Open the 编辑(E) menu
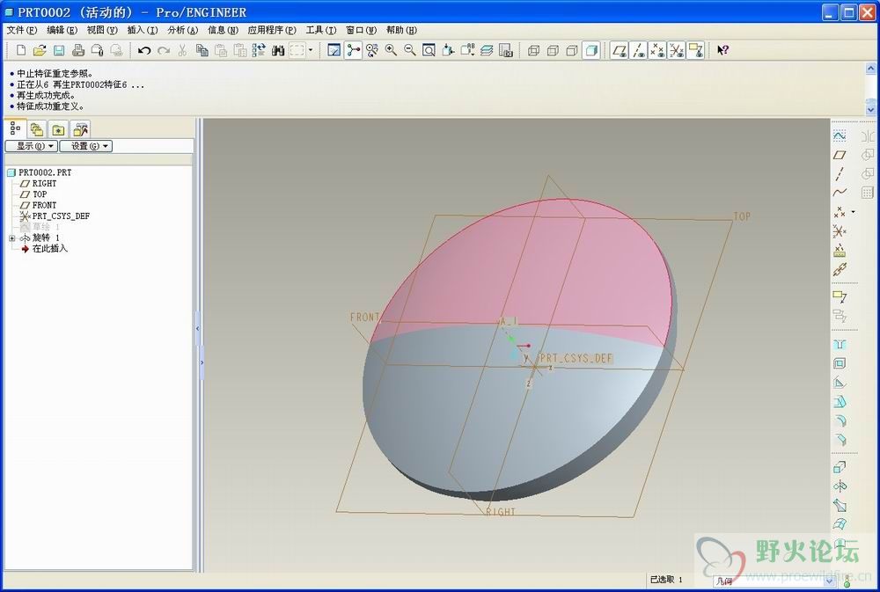The width and height of the screenshot is (880, 592). (62, 30)
